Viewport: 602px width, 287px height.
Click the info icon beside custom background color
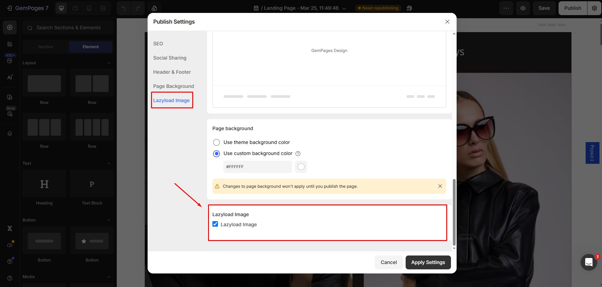coord(298,154)
